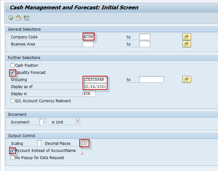Select the Company Code 'to' field
The width and height of the screenshot is (218, 171).
coord(145,37)
